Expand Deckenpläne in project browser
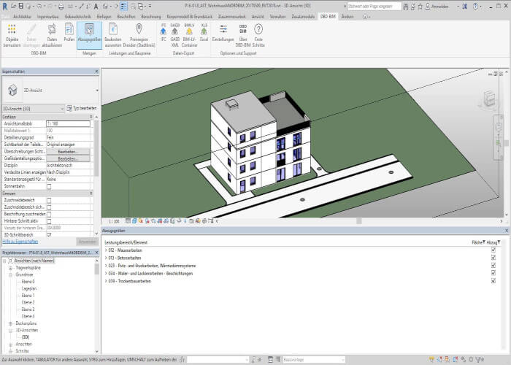511x365 pixels. (x=10, y=323)
